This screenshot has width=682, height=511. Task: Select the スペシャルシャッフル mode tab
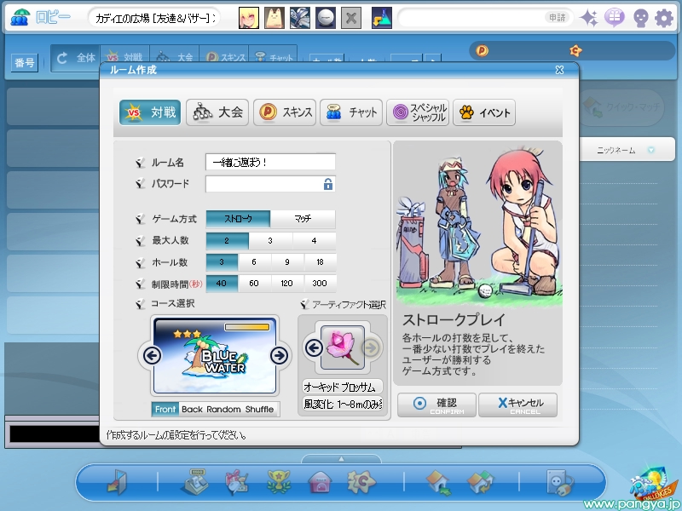(x=418, y=112)
